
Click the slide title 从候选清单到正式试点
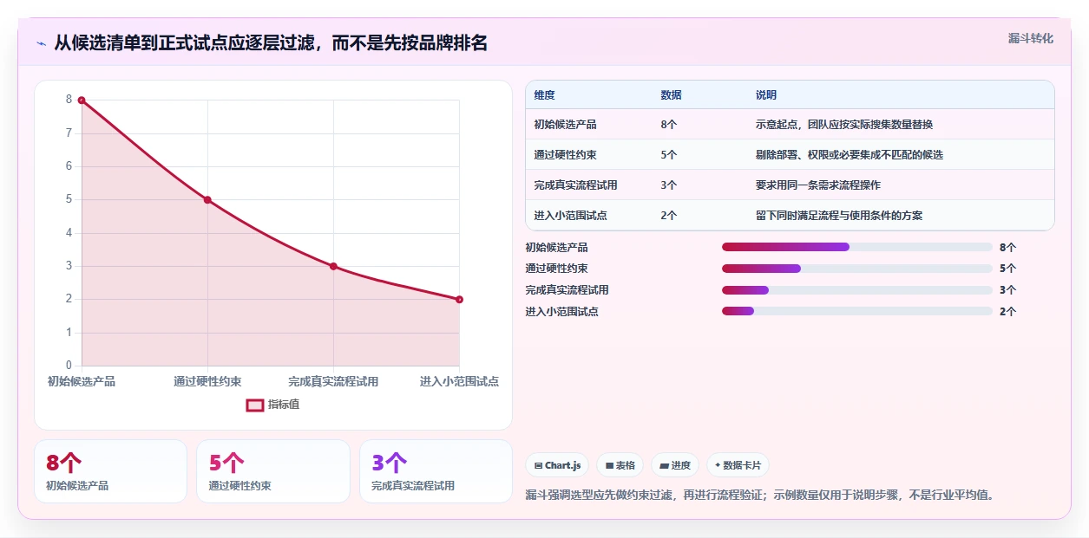coord(271,43)
